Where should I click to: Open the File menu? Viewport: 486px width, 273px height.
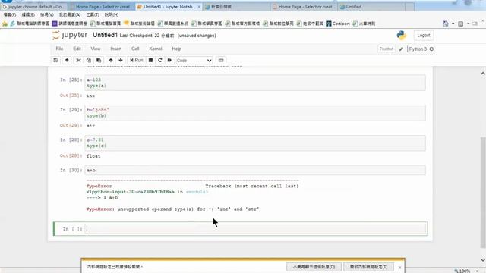(x=59, y=49)
